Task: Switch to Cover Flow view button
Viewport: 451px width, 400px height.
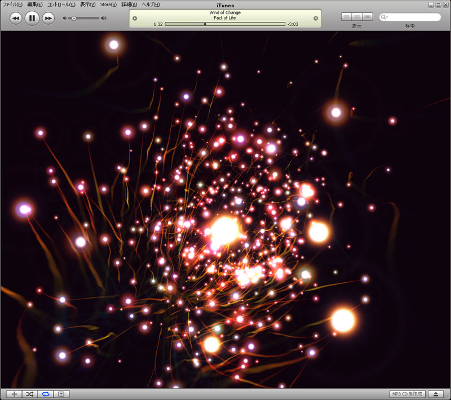Action: point(368,17)
